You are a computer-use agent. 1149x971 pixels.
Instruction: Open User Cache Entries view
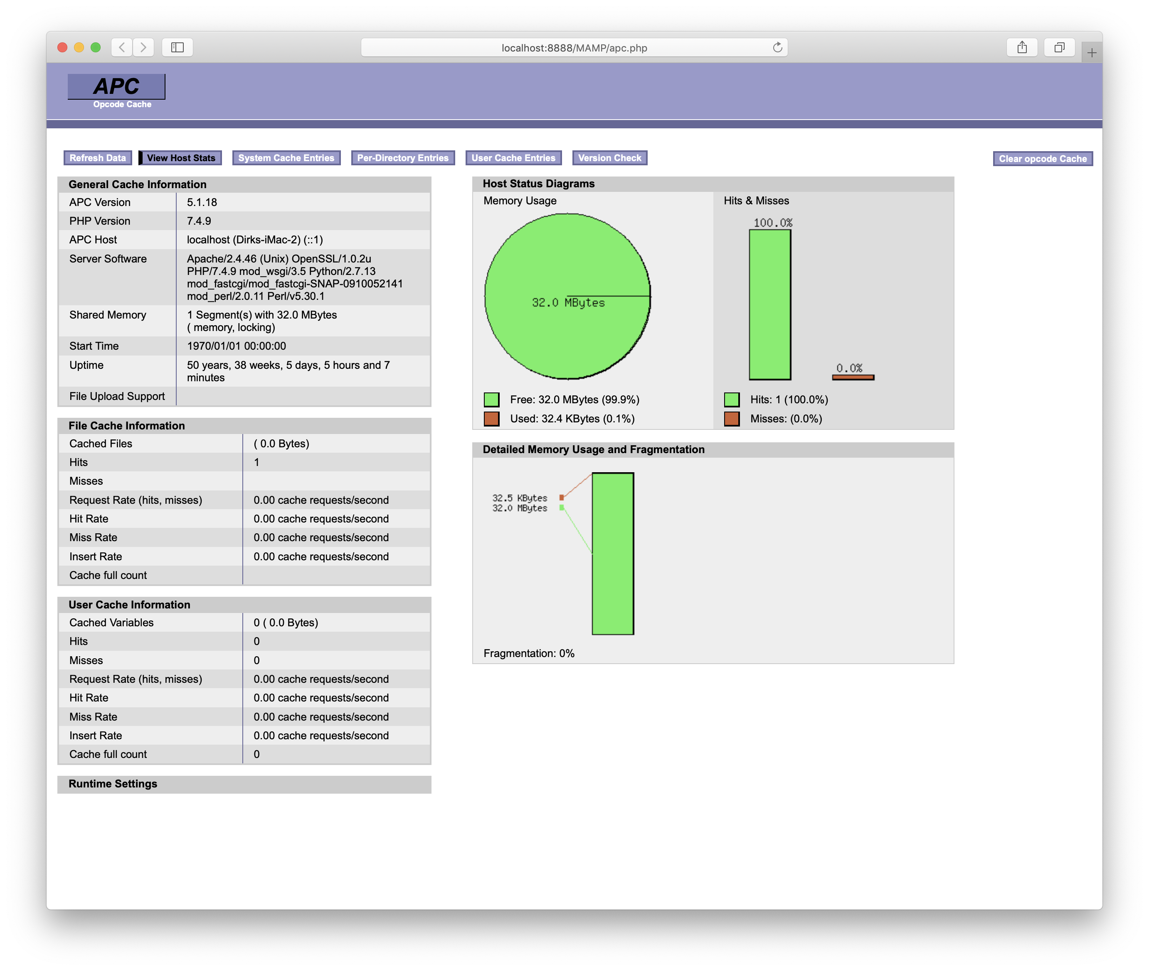pos(513,158)
